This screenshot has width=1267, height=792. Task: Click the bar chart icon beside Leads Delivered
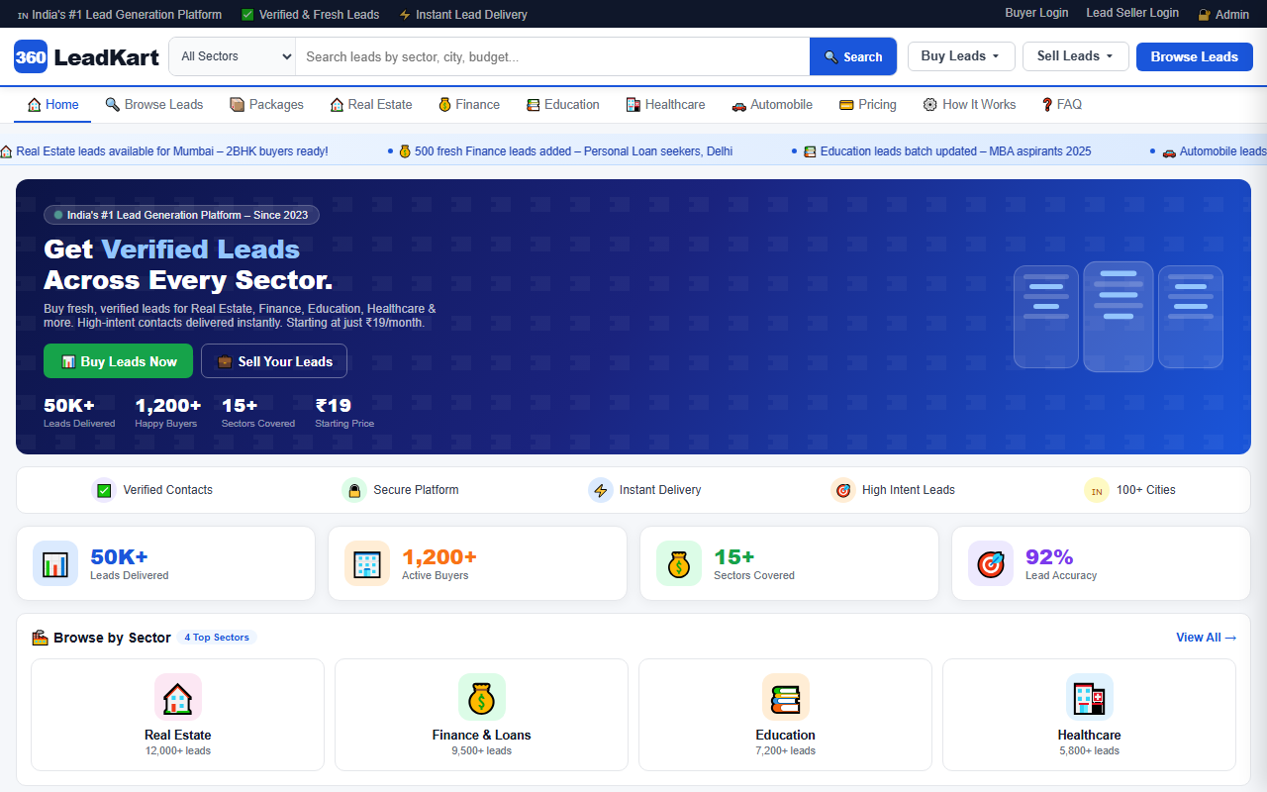click(x=55, y=563)
